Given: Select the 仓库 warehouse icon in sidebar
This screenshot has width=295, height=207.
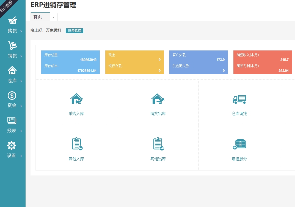Looking at the screenshot, I should click(12, 70).
